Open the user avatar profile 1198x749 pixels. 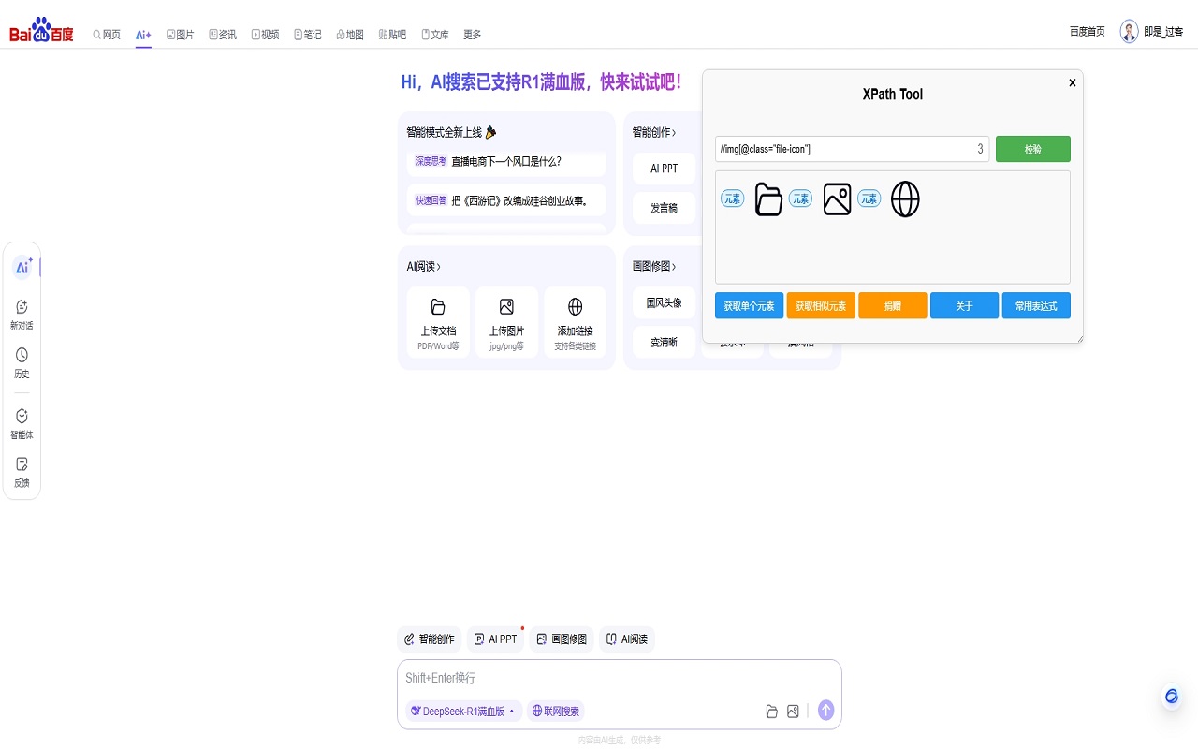point(1130,31)
